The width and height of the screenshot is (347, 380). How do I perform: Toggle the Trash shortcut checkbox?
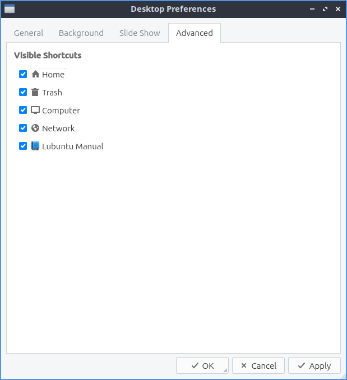[x=23, y=93]
